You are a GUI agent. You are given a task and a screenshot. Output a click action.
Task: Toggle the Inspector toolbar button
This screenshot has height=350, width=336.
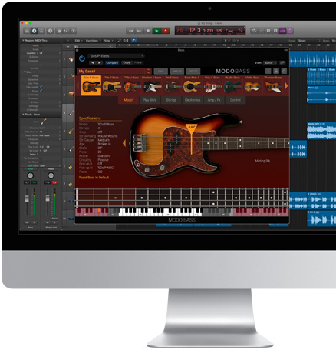(34, 31)
